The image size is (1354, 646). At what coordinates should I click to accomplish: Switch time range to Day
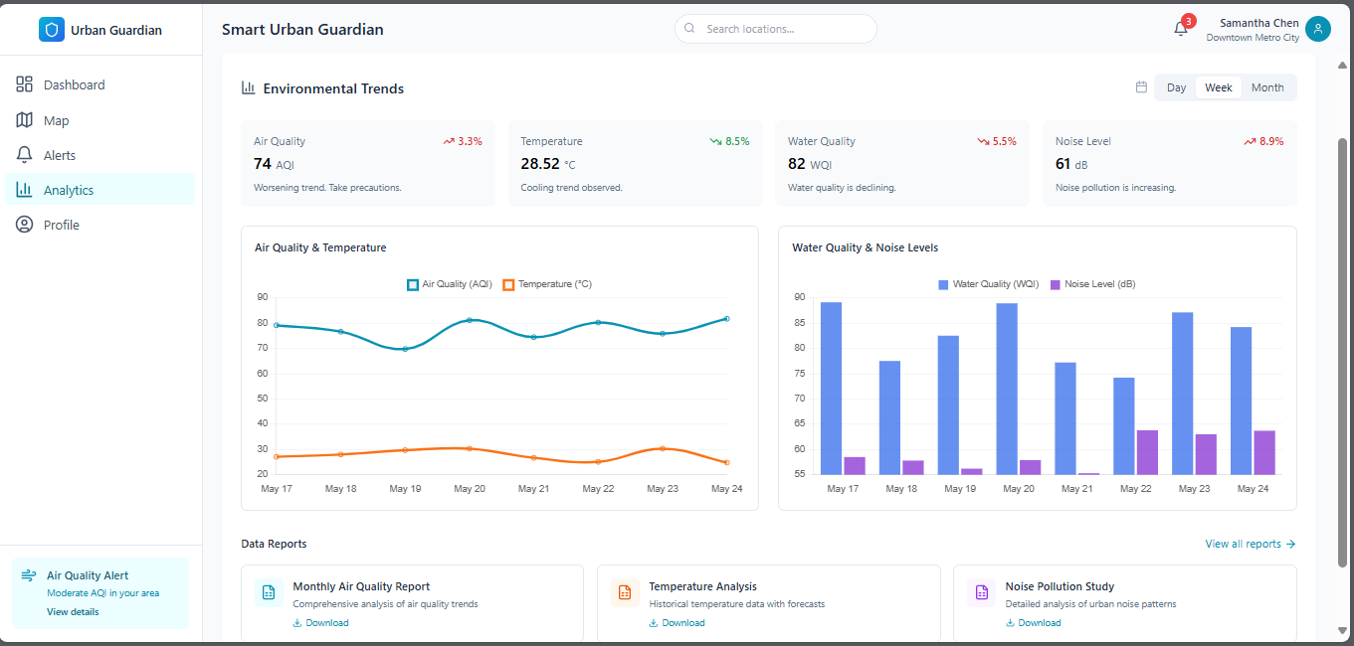(1176, 87)
